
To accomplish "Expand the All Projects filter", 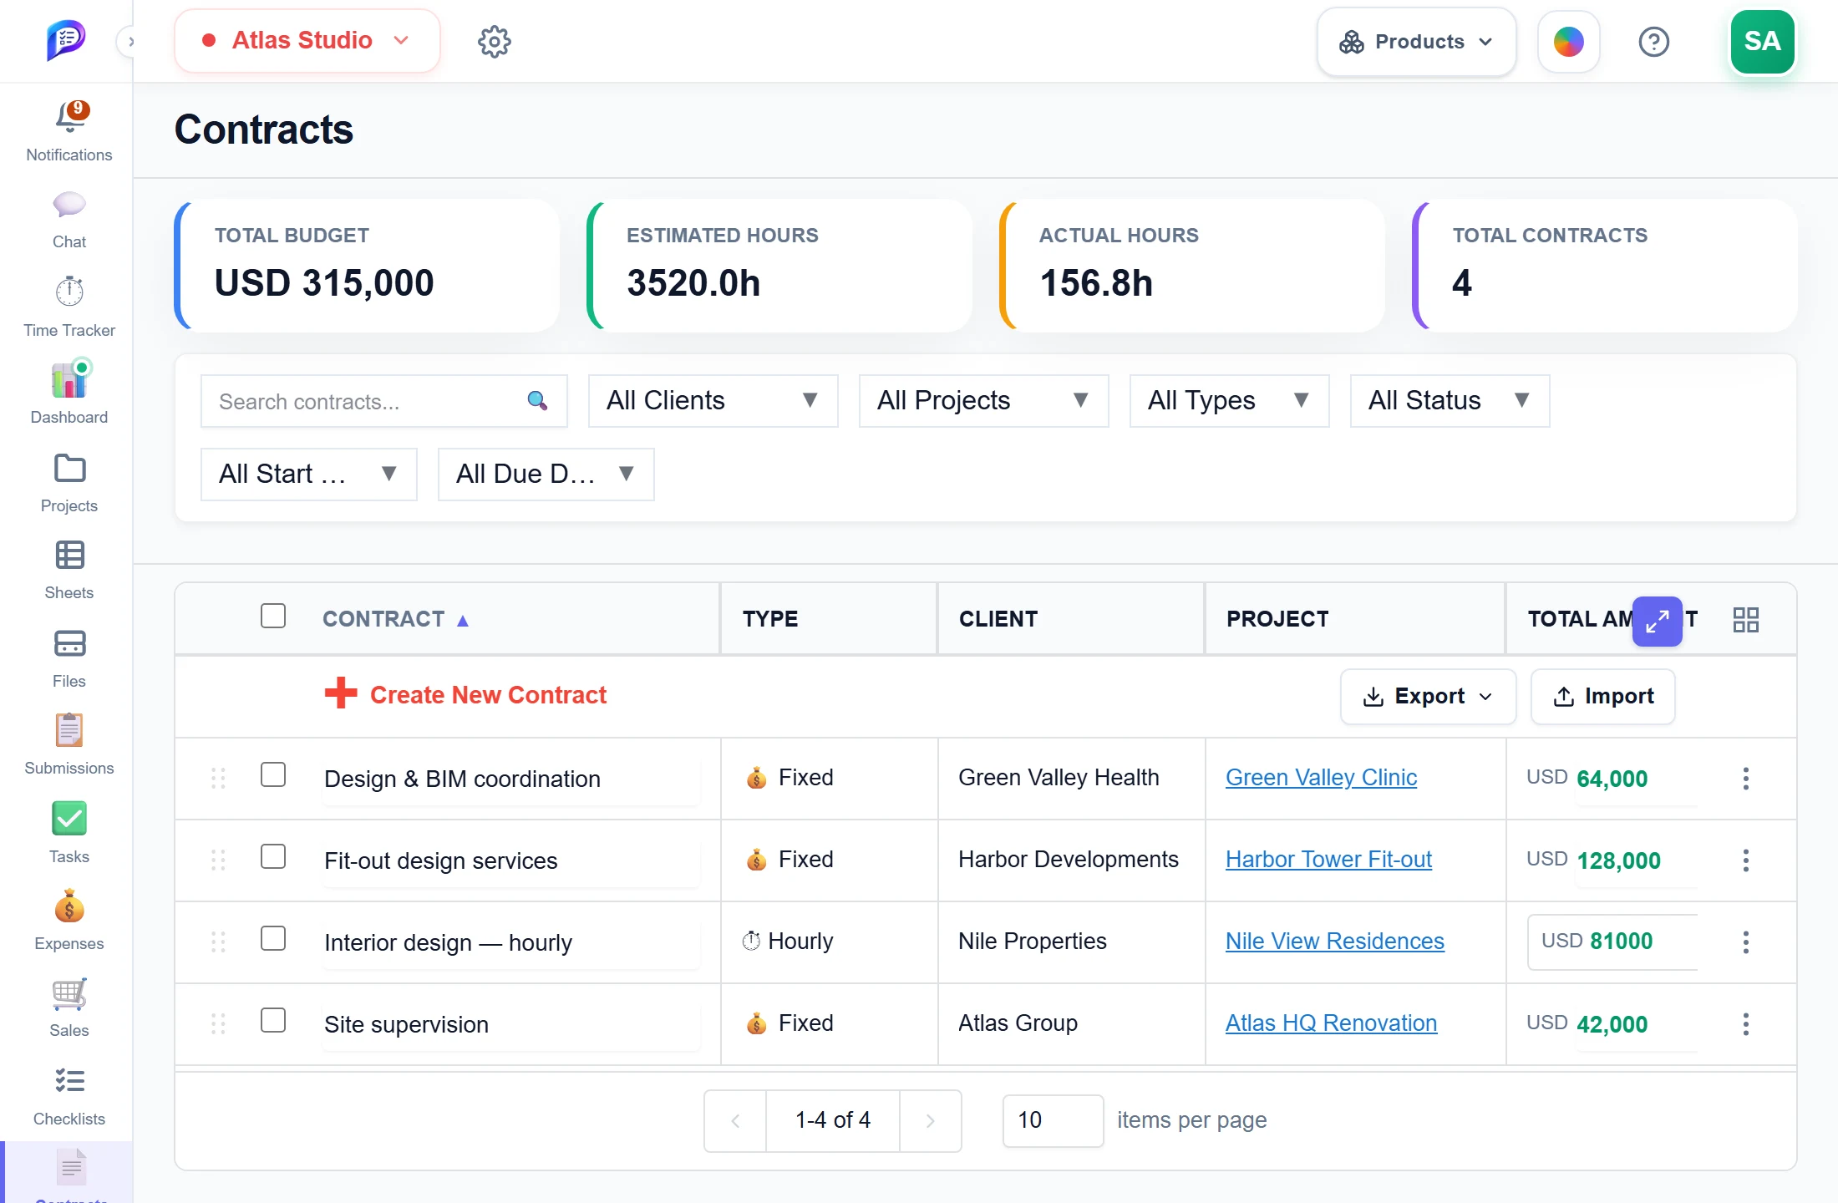I will pos(983,401).
